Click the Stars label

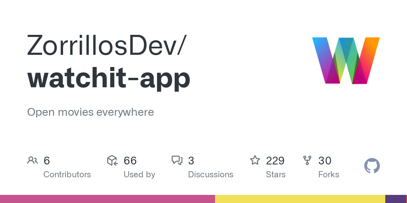[x=276, y=175]
